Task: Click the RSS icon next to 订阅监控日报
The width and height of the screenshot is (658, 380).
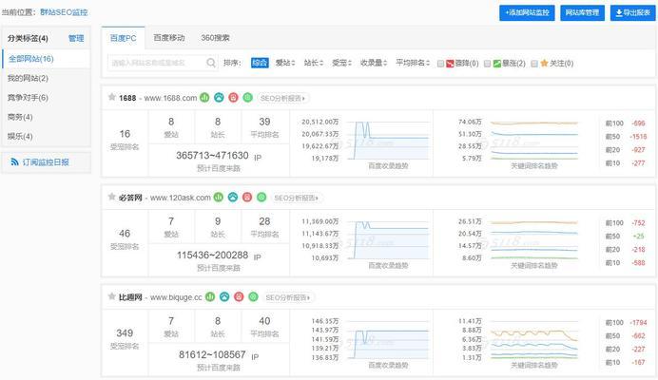Action: point(14,161)
